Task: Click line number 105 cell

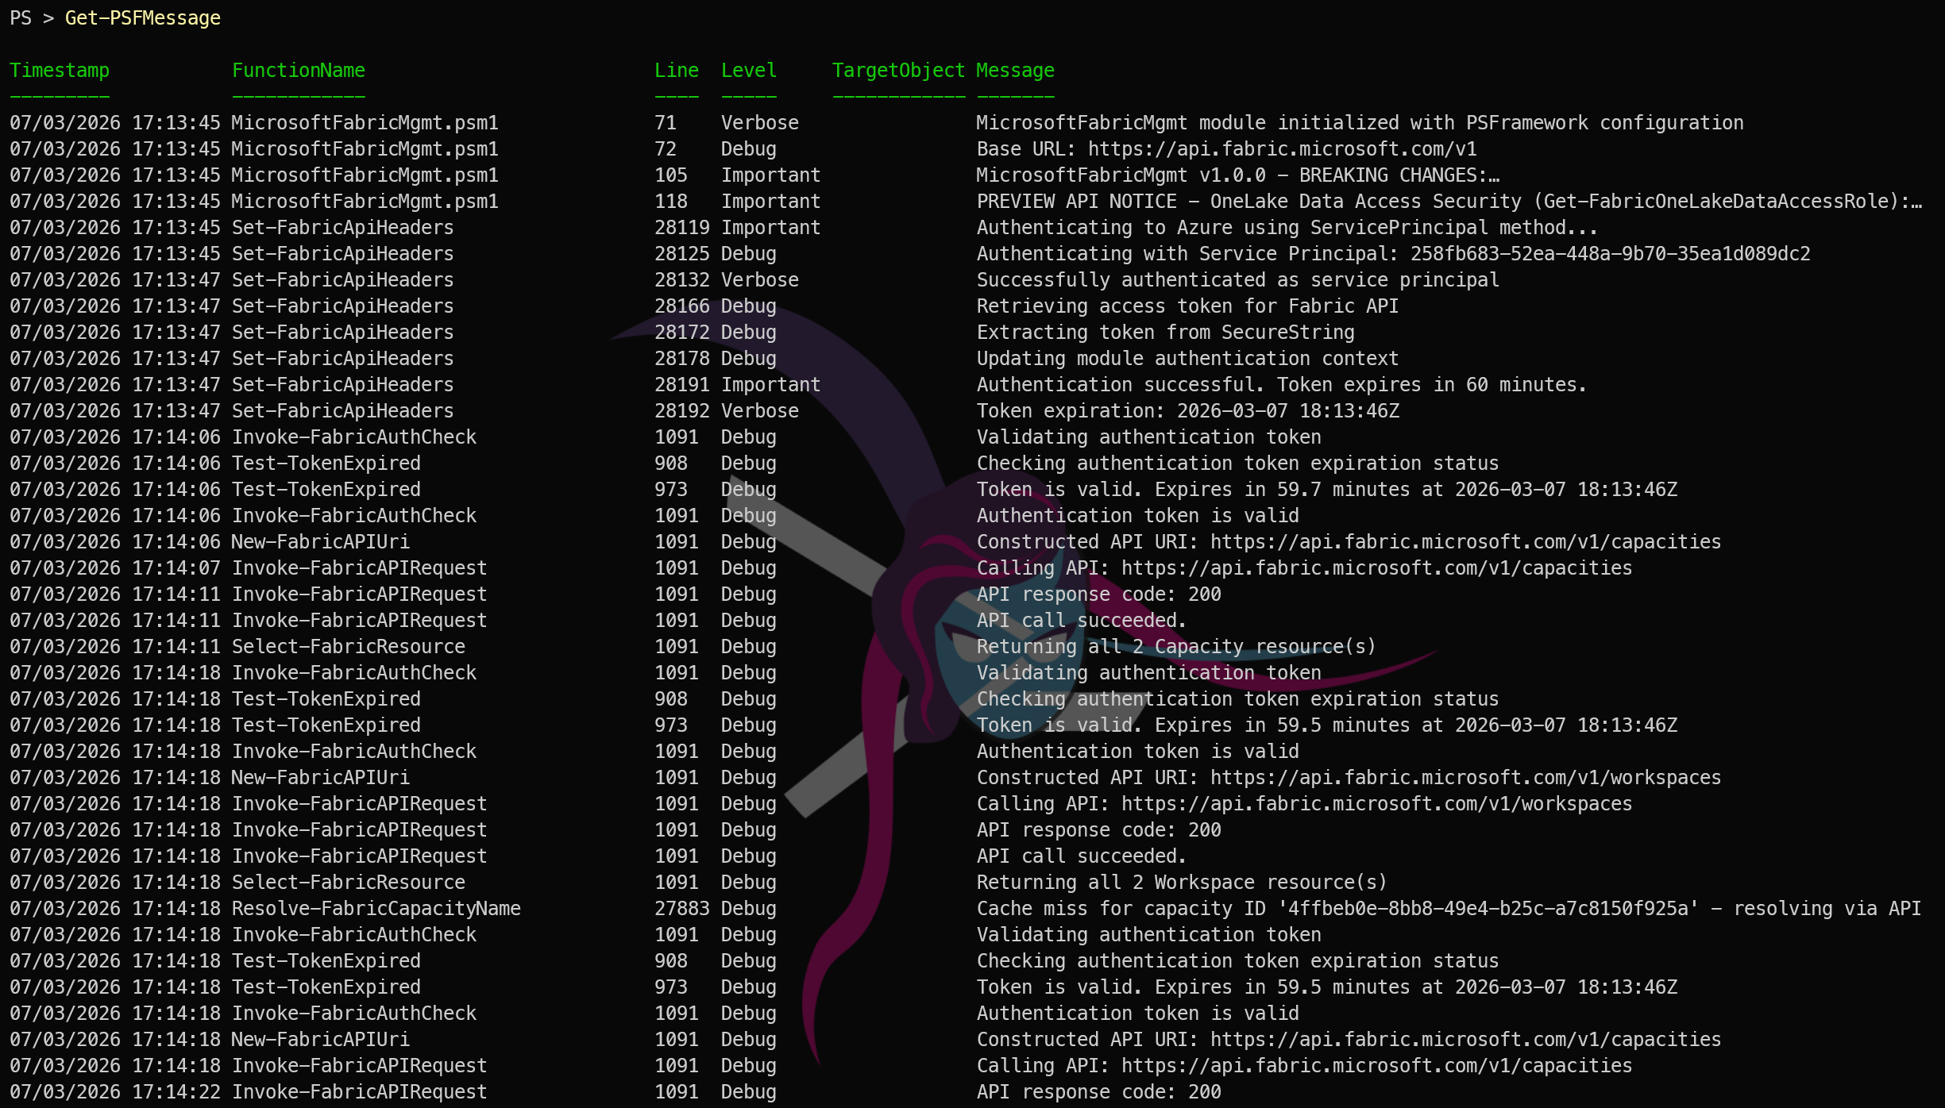Action: point(671,175)
